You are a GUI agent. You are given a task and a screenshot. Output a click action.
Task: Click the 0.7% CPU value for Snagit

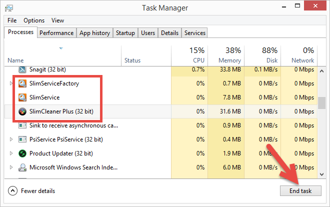click(x=198, y=69)
